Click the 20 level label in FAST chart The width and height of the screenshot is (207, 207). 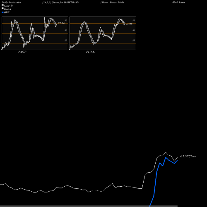(x=66, y=41)
